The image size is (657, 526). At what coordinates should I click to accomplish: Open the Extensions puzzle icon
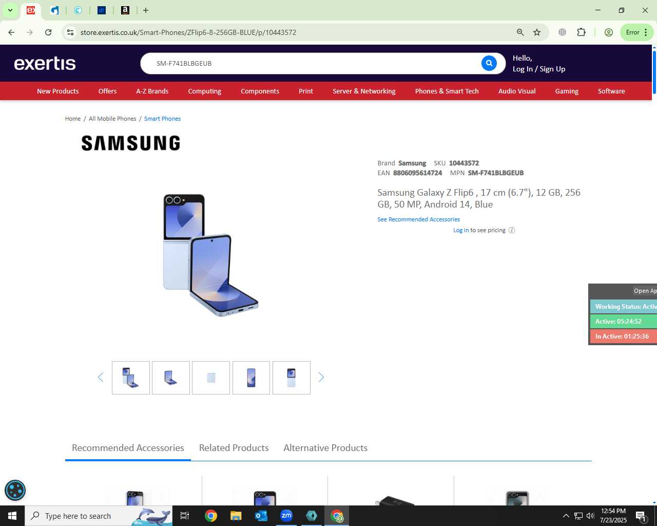point(581,32)
